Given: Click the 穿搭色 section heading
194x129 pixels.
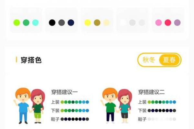Looking at the screenshot, I should (31, 60).
